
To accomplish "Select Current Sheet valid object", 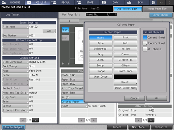I will coord(145,38).
